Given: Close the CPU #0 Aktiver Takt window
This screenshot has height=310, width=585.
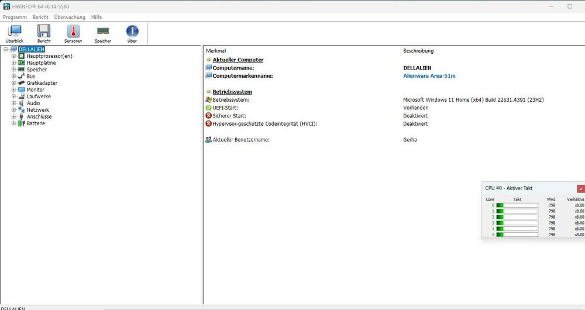Looking at the screenshot, I should click(x=580, y=188).
